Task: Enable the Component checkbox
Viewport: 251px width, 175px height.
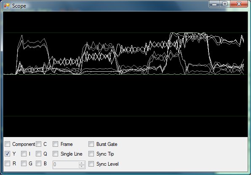Action: click(x=7, y=144)
